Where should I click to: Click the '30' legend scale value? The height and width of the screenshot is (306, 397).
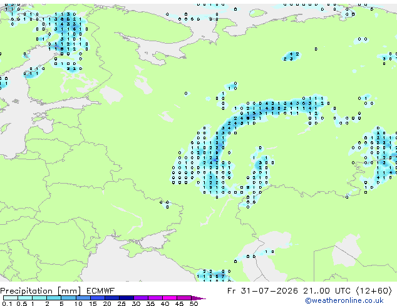point(136,304)
